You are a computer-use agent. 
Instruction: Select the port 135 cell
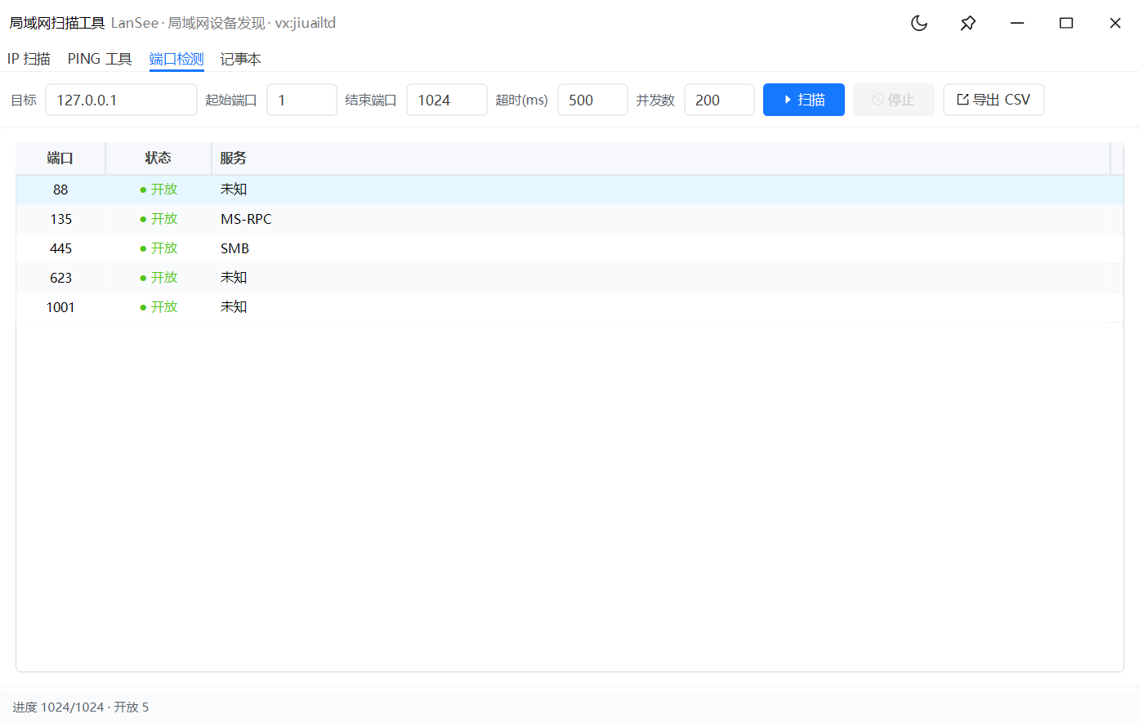pyautogui.click(x=60, y=219)
